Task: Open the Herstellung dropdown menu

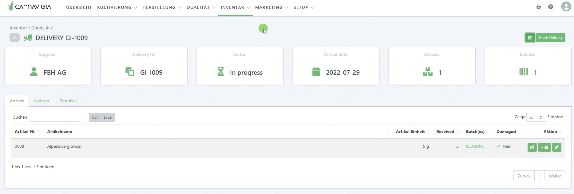Action: click(x=162, y=7)
